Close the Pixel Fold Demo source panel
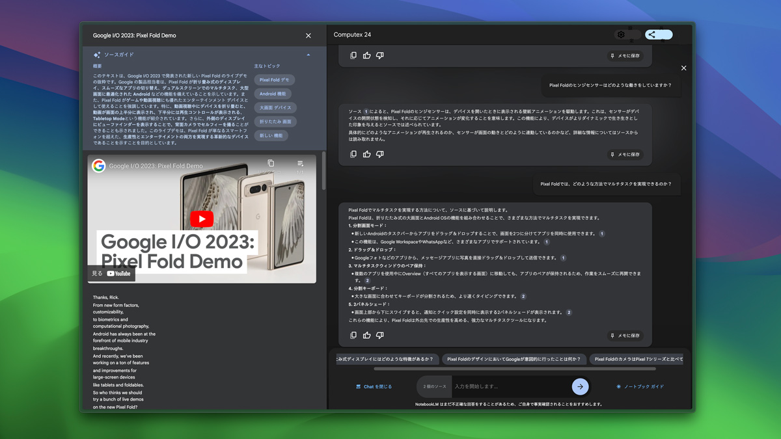 pyautogui.click(x=308, y=36)
